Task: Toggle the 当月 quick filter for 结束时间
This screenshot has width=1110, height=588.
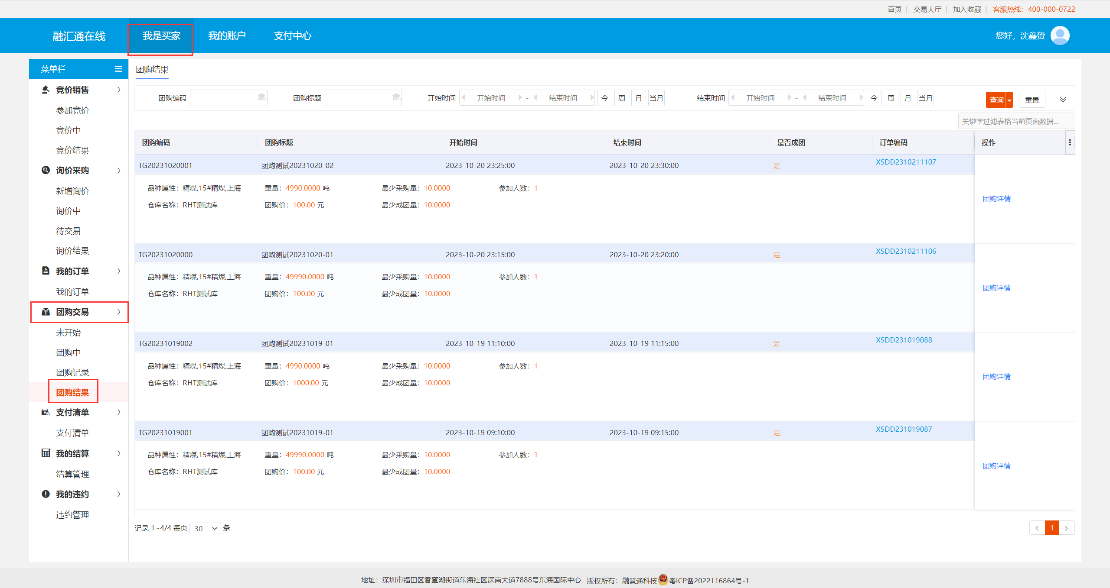Action: 925,98
